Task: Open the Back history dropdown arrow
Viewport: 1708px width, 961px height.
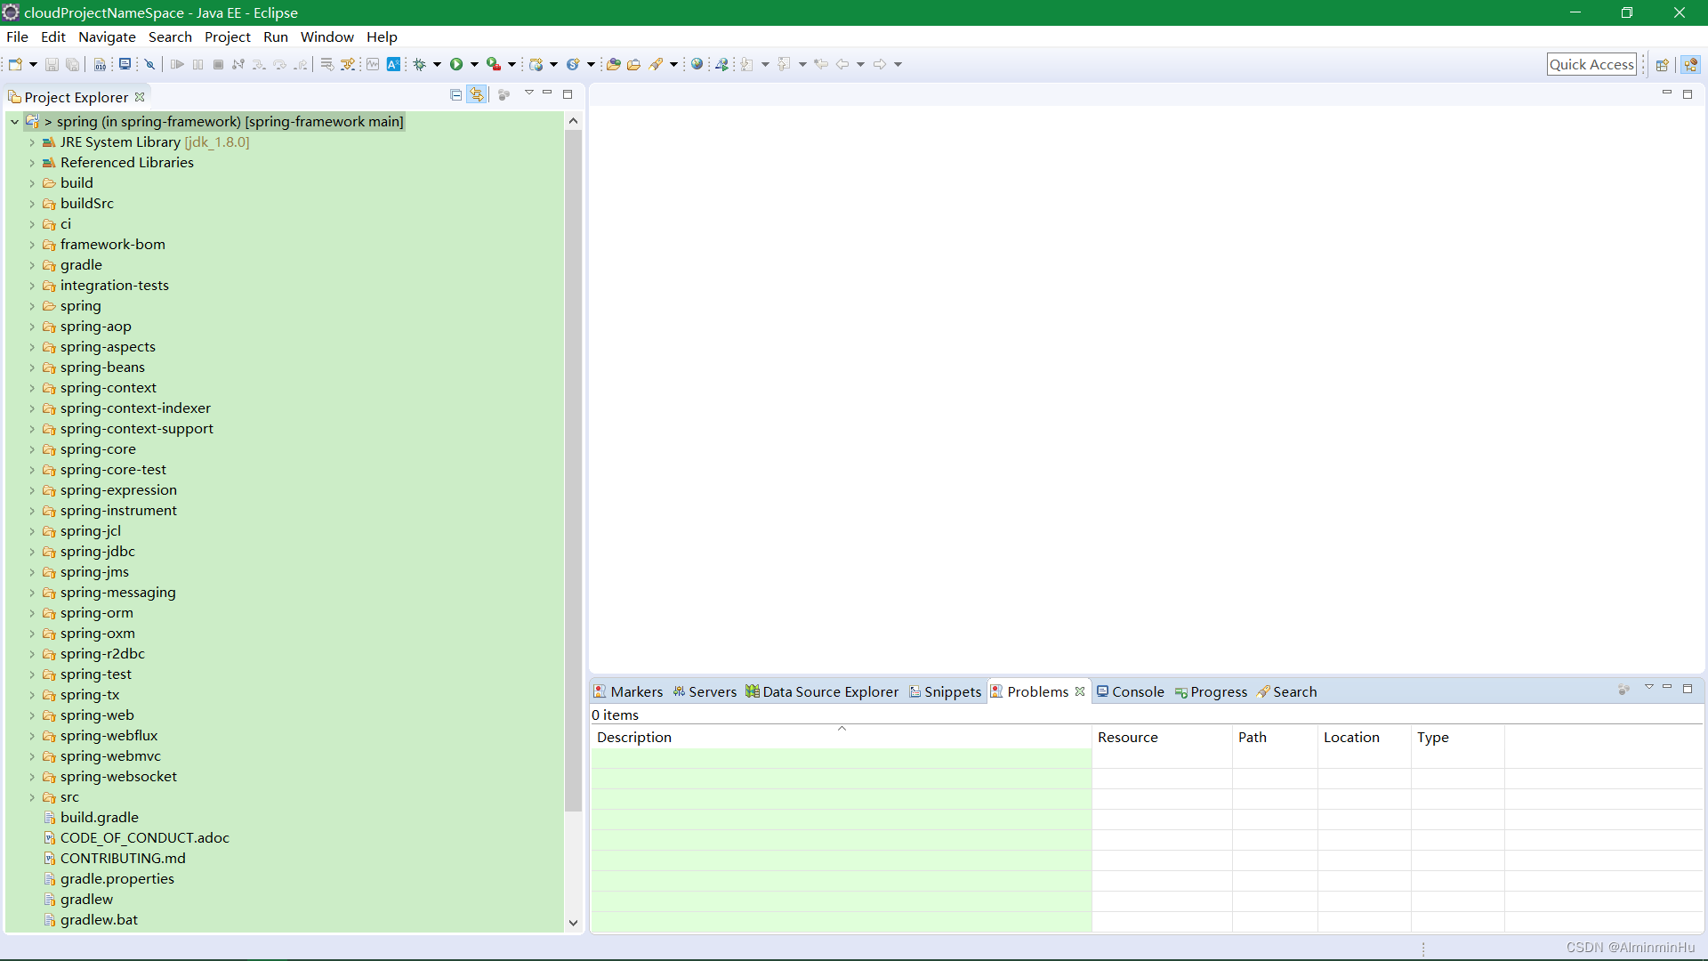Action: tap(860, 64)
